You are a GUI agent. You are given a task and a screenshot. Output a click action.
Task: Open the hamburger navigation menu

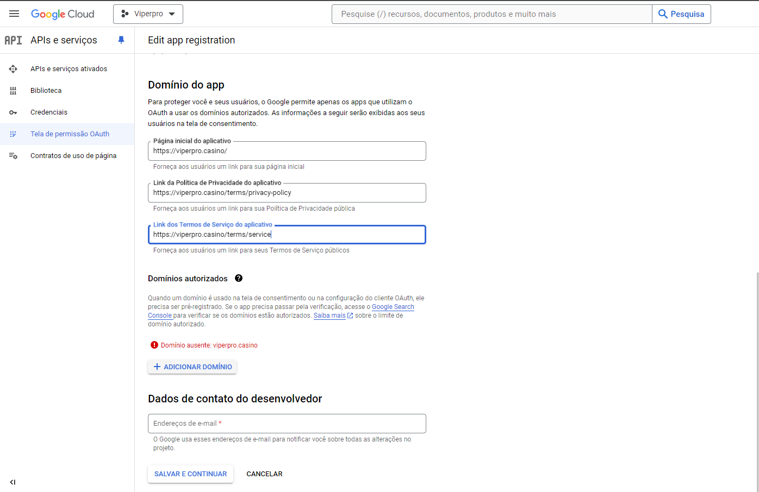pyautogui.click(x=14, y=14)
